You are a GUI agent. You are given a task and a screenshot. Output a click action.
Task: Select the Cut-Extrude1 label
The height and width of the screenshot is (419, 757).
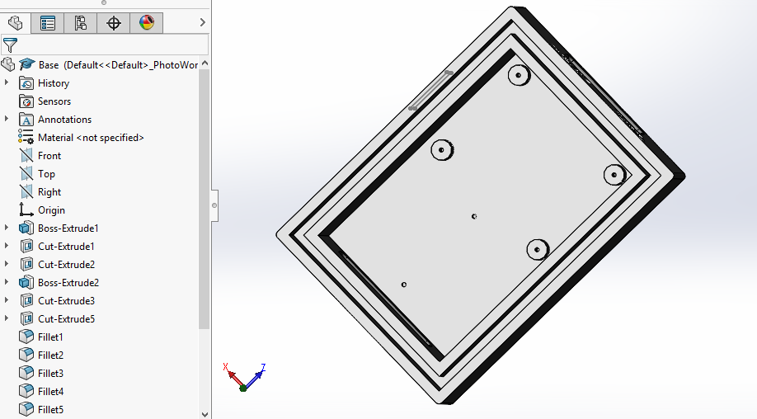(66, 246)
